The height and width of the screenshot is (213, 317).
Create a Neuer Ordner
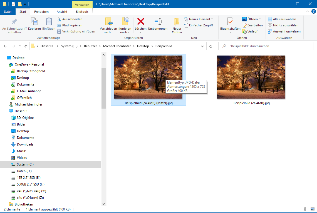click(x=177, y=26)
